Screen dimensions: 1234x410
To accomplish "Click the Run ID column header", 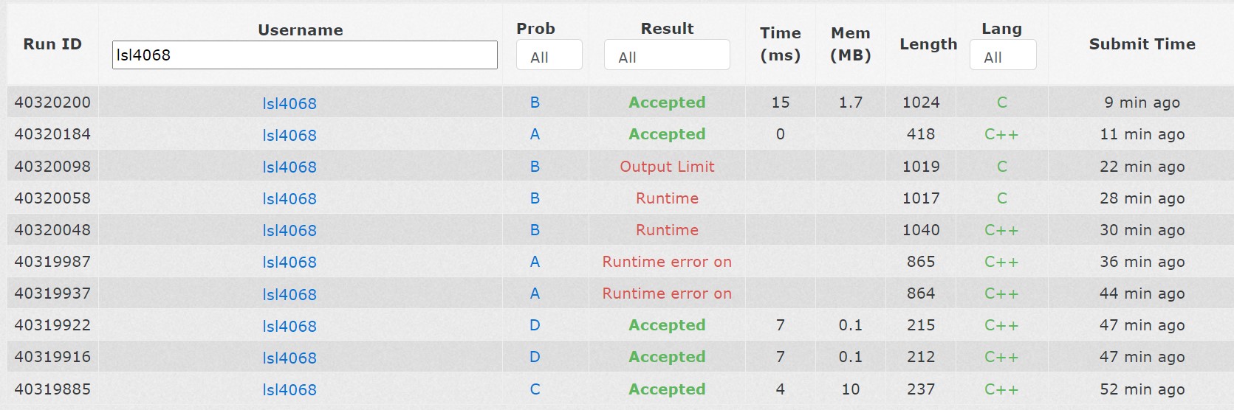I will (x=52, y=44).
